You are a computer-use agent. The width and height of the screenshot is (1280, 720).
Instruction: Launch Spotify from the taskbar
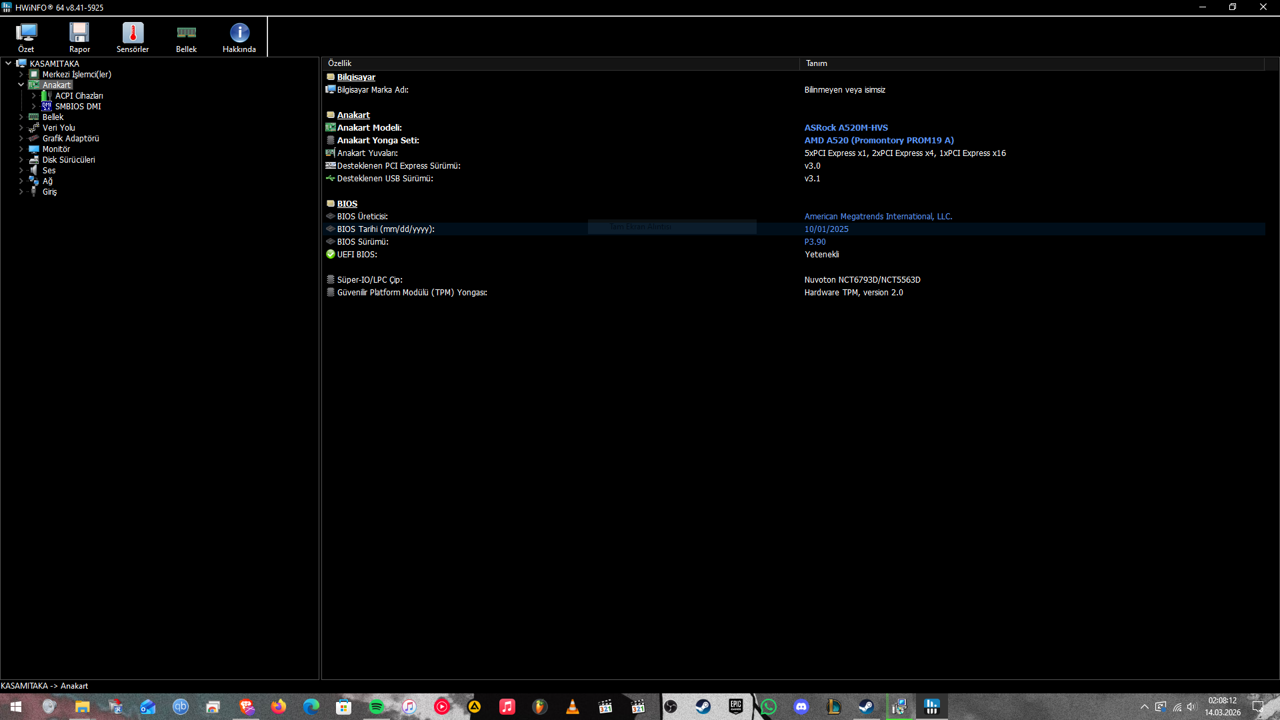point(376,707)
